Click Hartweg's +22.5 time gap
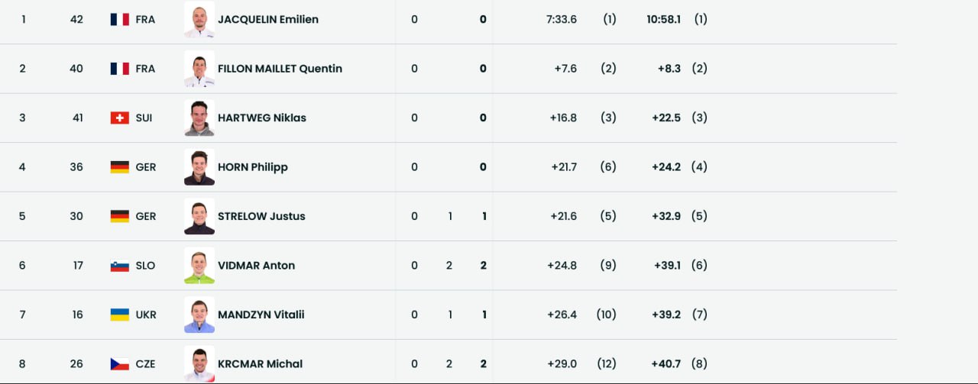Viewport: 978px width, 384px height. tap(666, 118)
